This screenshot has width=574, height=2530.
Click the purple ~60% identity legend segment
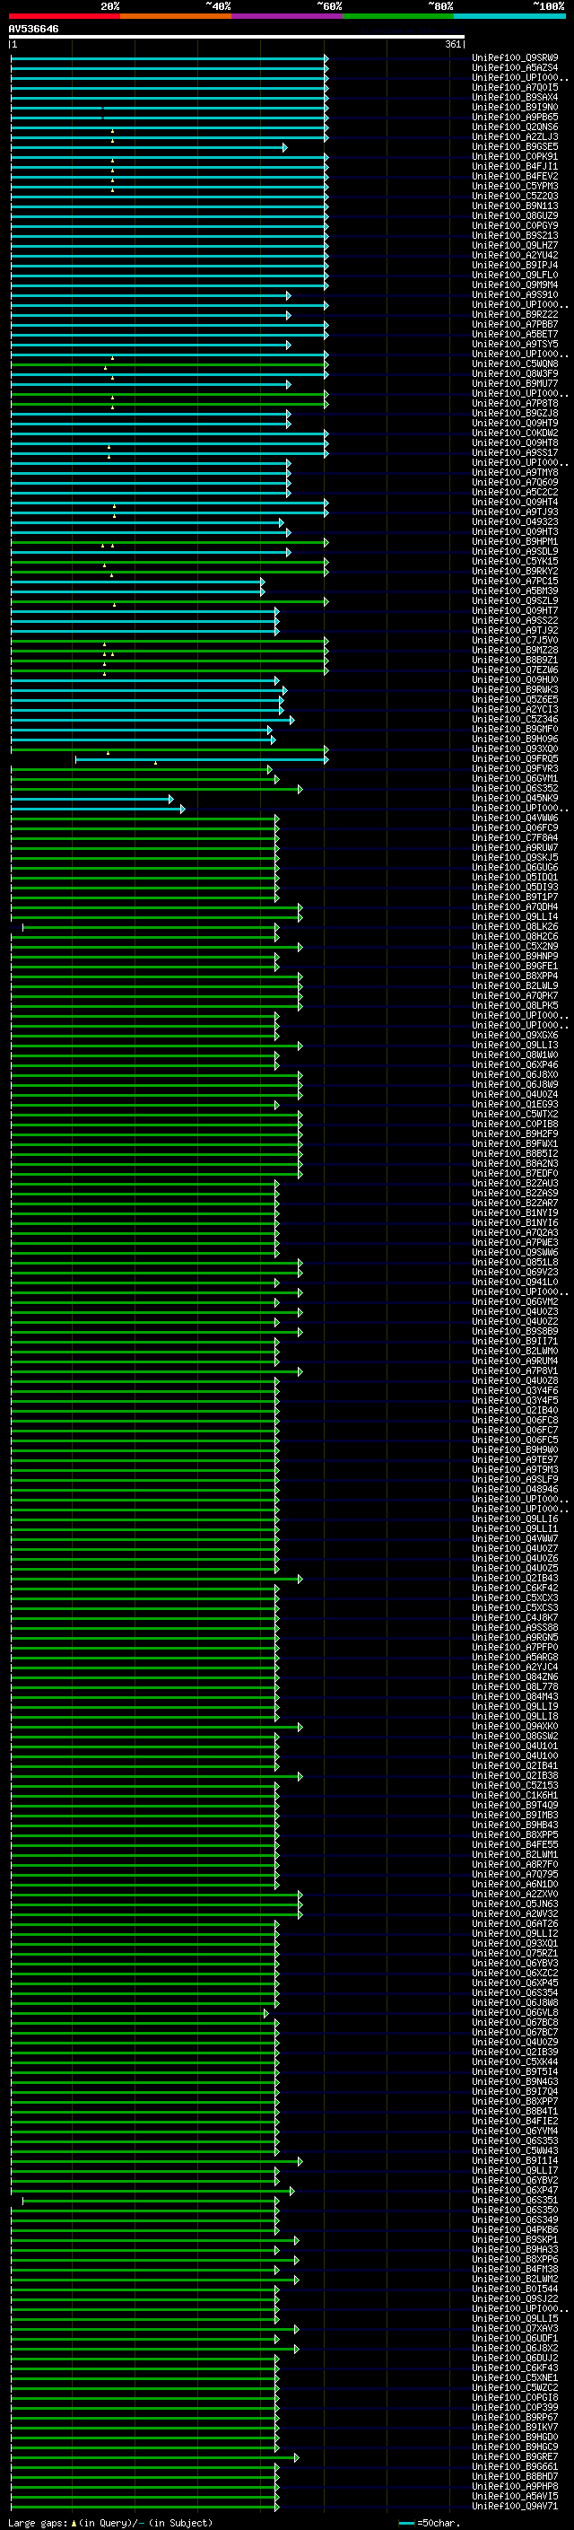pyautogui.click(x=286, y=16)
